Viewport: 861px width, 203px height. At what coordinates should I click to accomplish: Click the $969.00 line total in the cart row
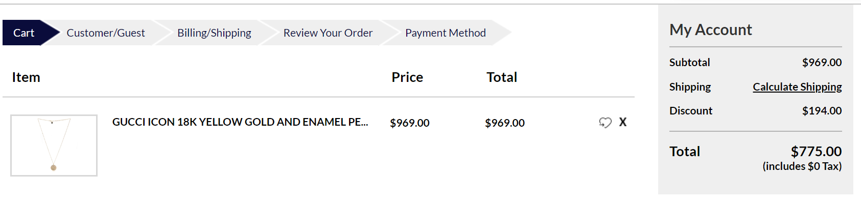point(505,123)
